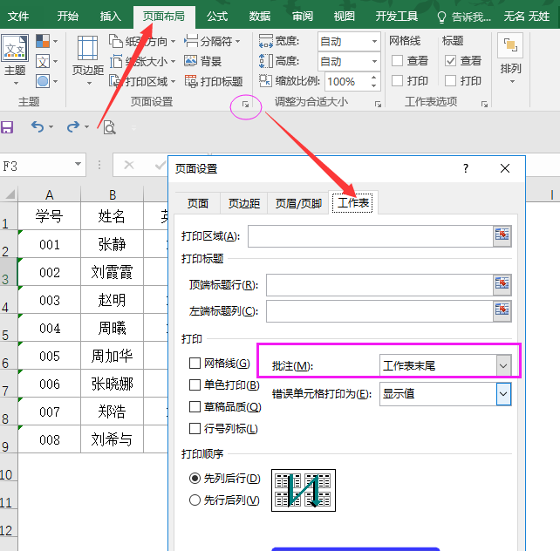Click Select All corner triangle

(x=10, y=194)
